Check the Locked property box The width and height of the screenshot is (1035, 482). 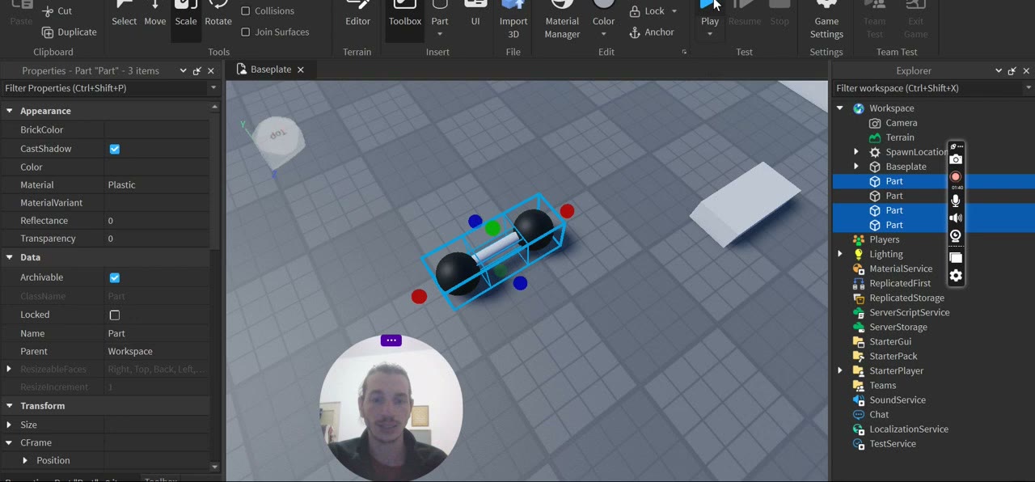tap(115, 315)
